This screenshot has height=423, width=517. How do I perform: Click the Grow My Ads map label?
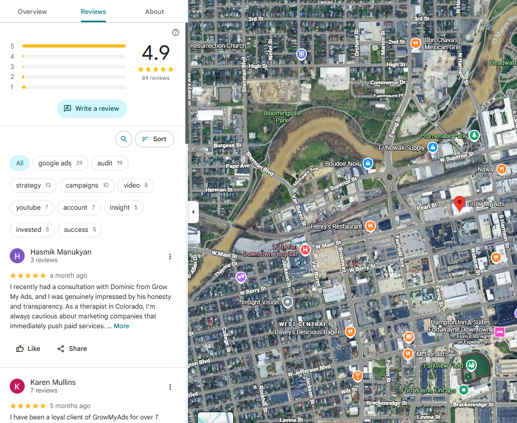[x=486, y=204]
